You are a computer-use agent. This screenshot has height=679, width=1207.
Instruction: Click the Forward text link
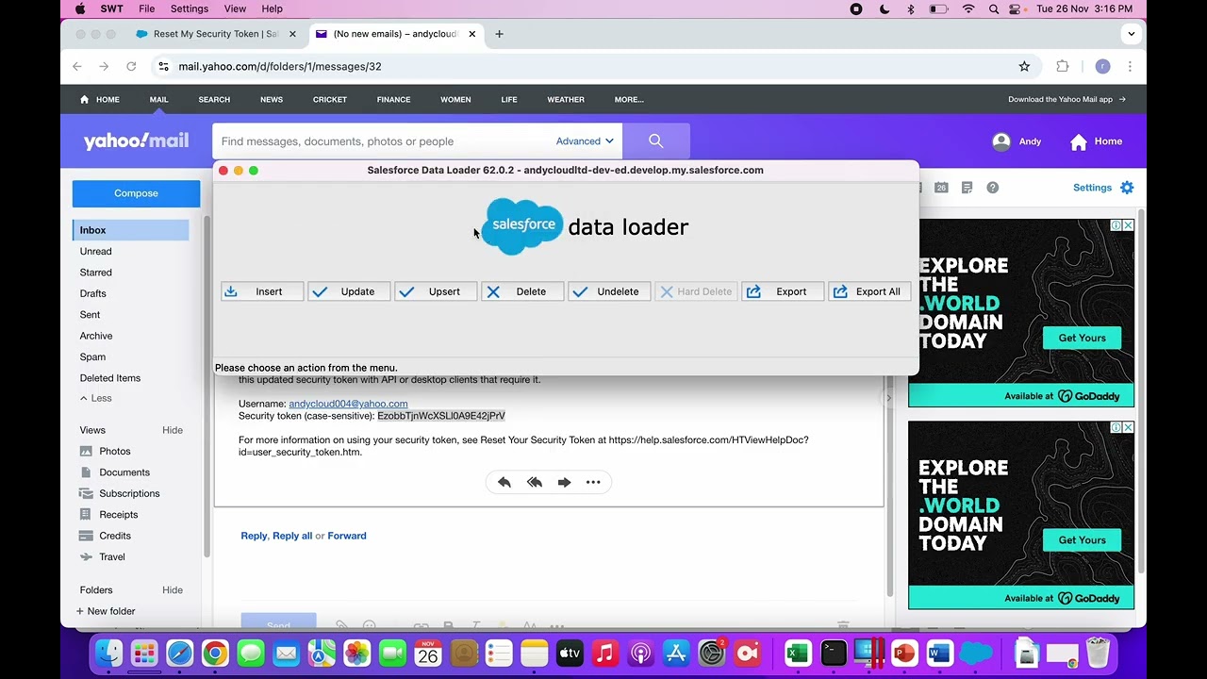(347, 536)
